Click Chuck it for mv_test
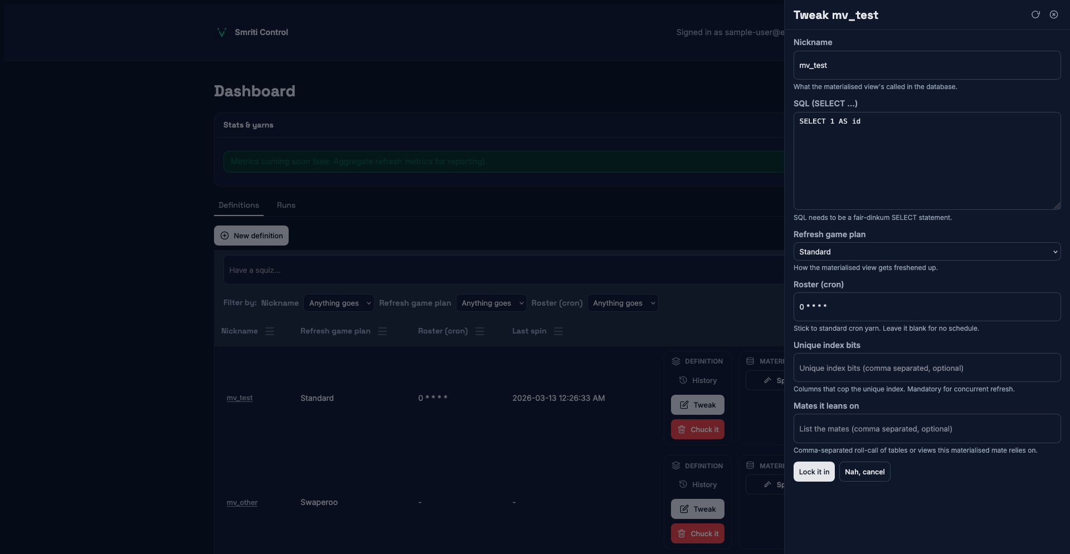 (x=697, y=429)
